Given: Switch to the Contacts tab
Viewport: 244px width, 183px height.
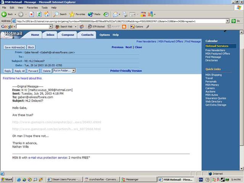Looking at the screenshot, I should [x=87, y=35].
